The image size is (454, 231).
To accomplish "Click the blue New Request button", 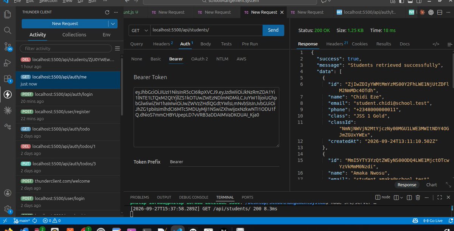I will click(x=65, y=23).
